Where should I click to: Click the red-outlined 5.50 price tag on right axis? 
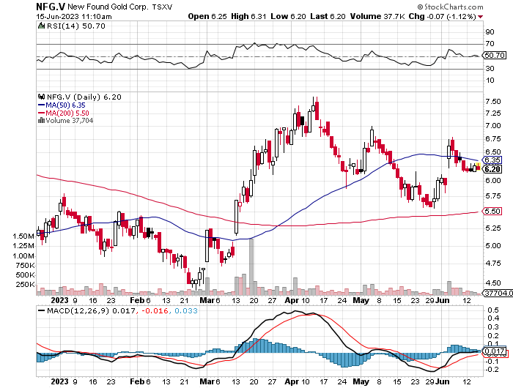[x=492, y=211]
